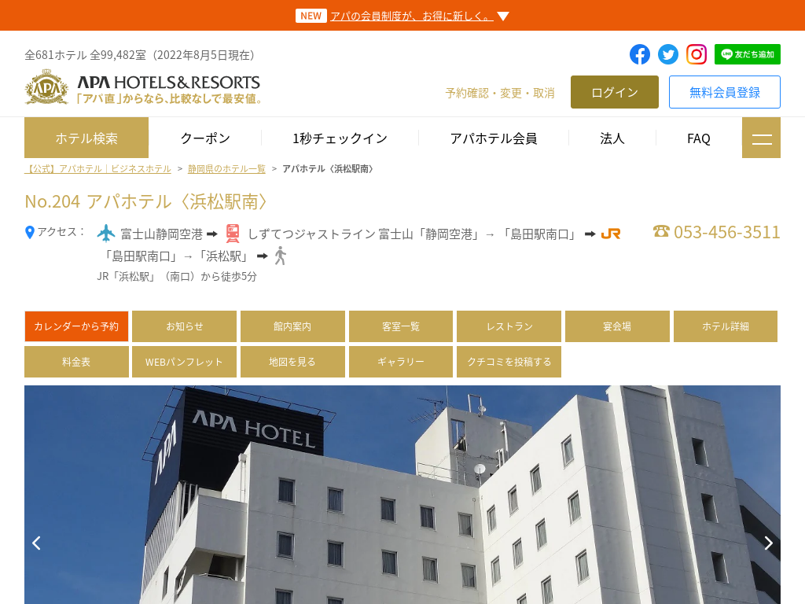Image resolution: width=805 pixels, height=604 pixels.
Task: Click the telephone icon beside phone number
Action: [661, 231]
